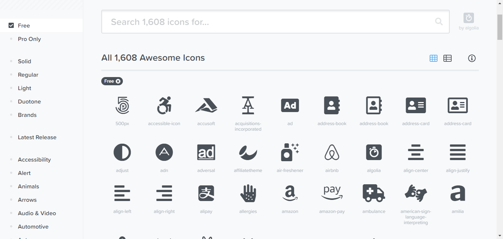Click the search magnifier icon
Screen dimensions: 503x239
[x=439, y=22]
